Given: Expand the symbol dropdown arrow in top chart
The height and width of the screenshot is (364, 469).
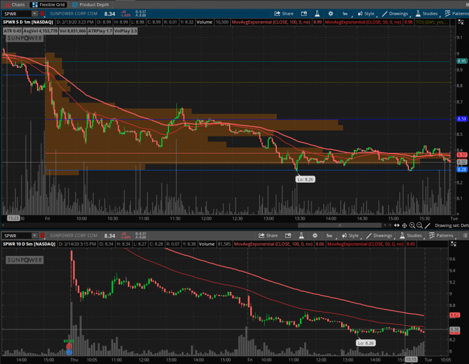Looking at the screenshot, I should pyautogui.click(x=35, y=14).
